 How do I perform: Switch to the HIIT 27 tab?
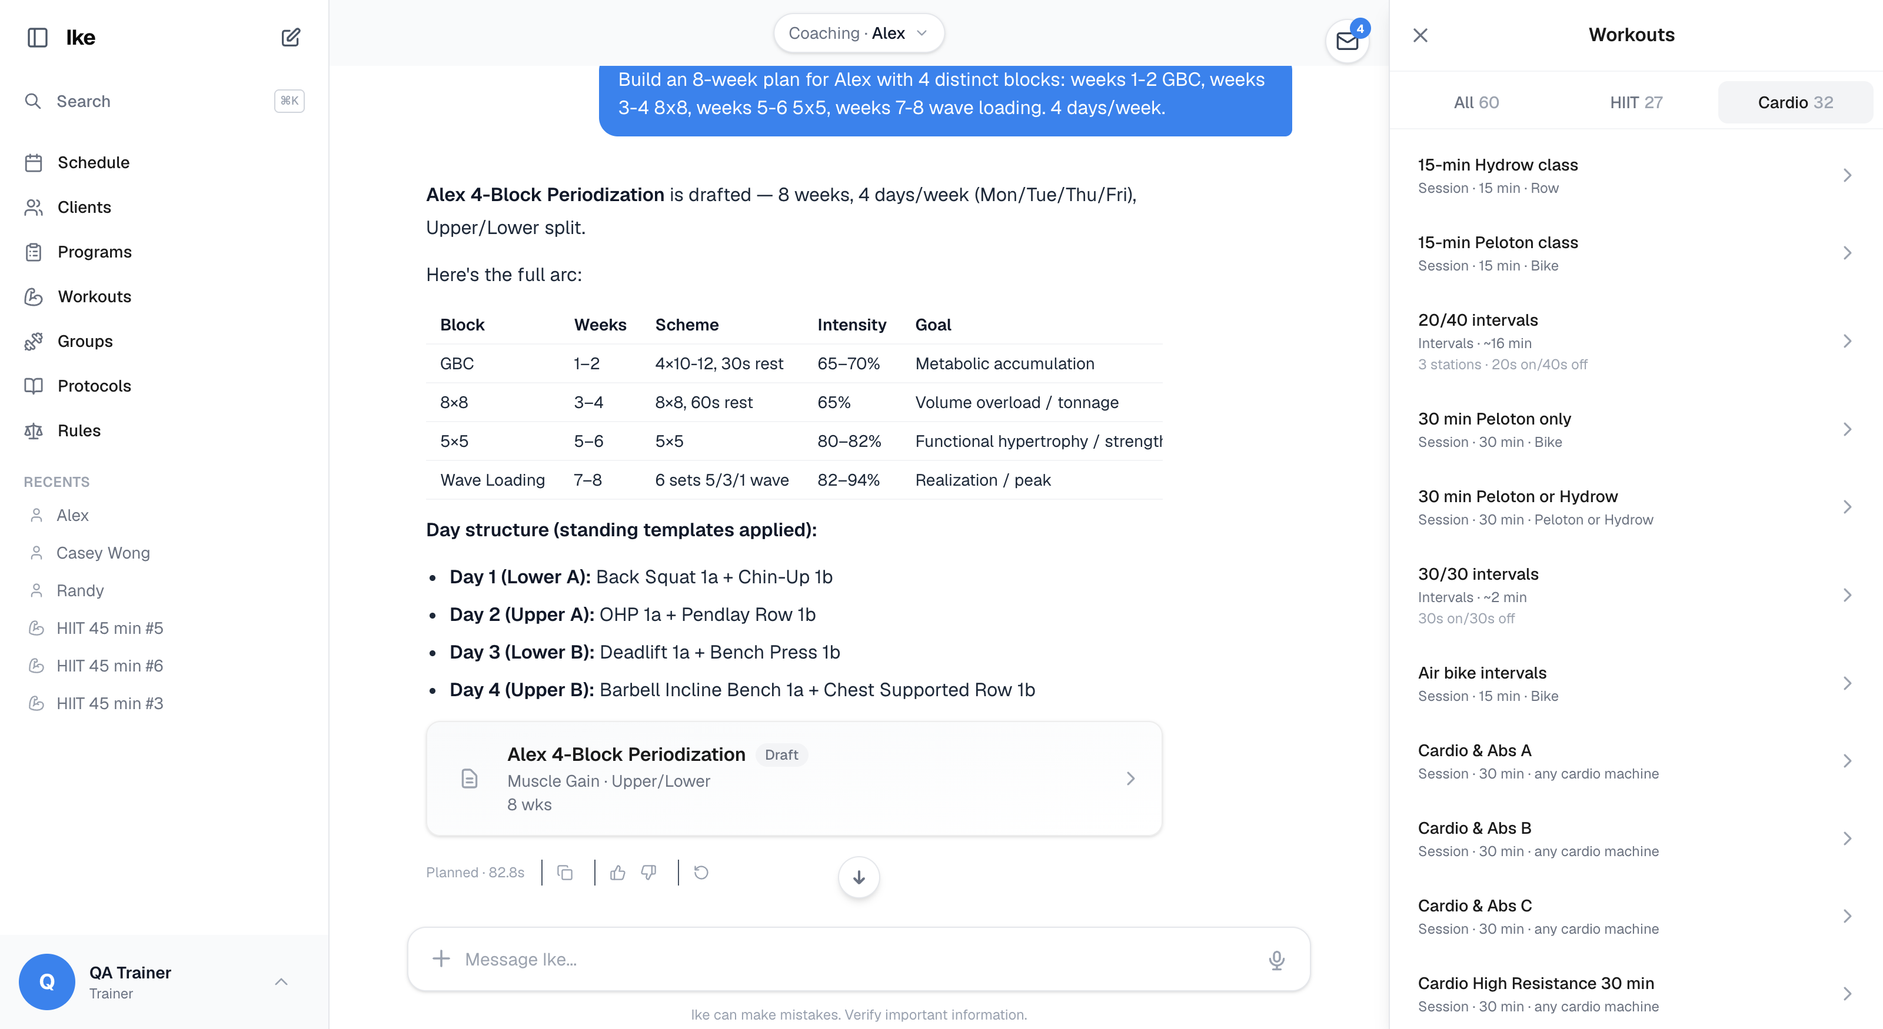point(1636,102)
